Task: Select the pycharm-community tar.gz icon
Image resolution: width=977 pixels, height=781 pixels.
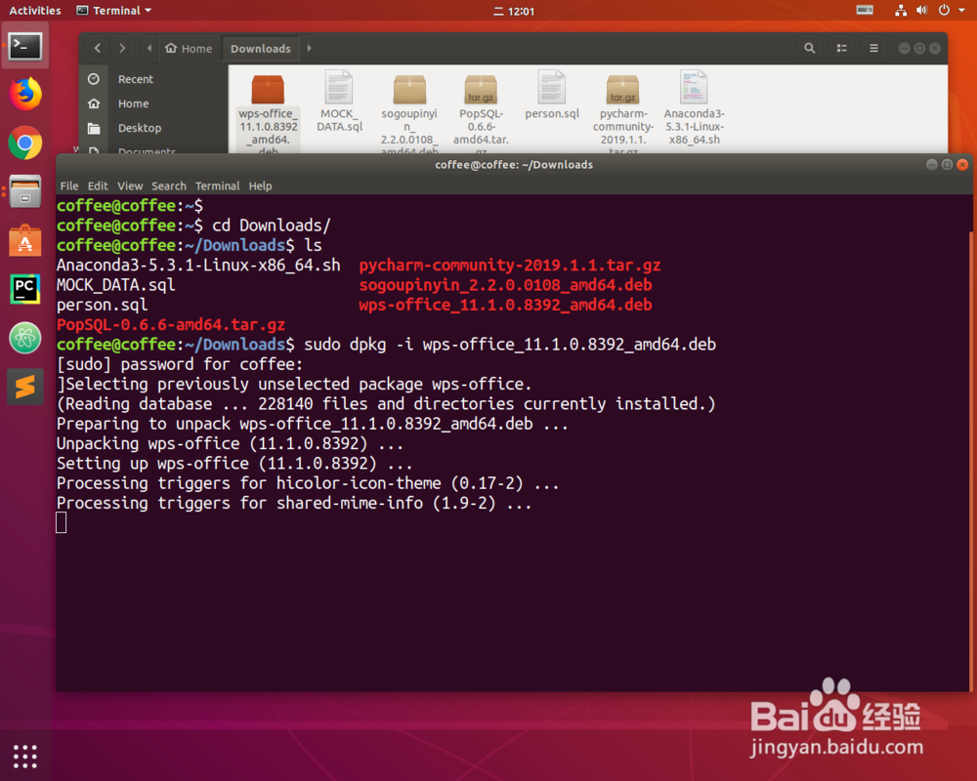Action: [x=622, y=89]
